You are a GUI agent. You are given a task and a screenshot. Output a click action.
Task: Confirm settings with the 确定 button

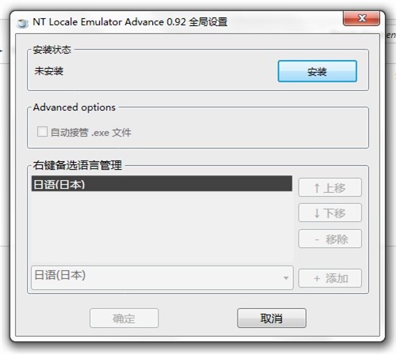tap(124, 318)
